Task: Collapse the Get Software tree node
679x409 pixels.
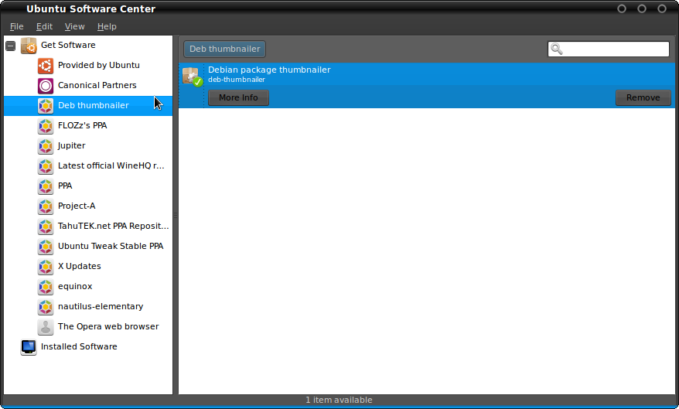Action: coord(11,46)
